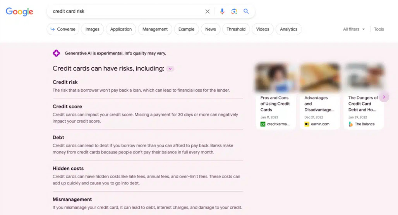
Task: Select the Example filter chip
Action: pyautogui.click(x=186, y=29)
